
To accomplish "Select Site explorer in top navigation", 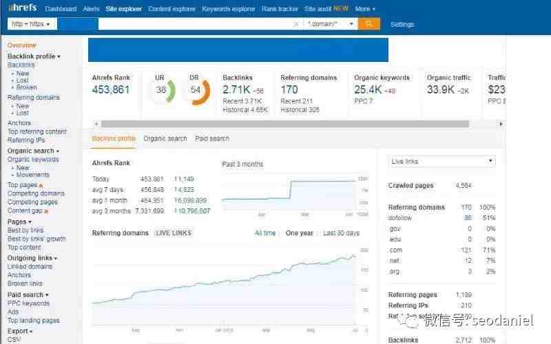I will [124, 9].
